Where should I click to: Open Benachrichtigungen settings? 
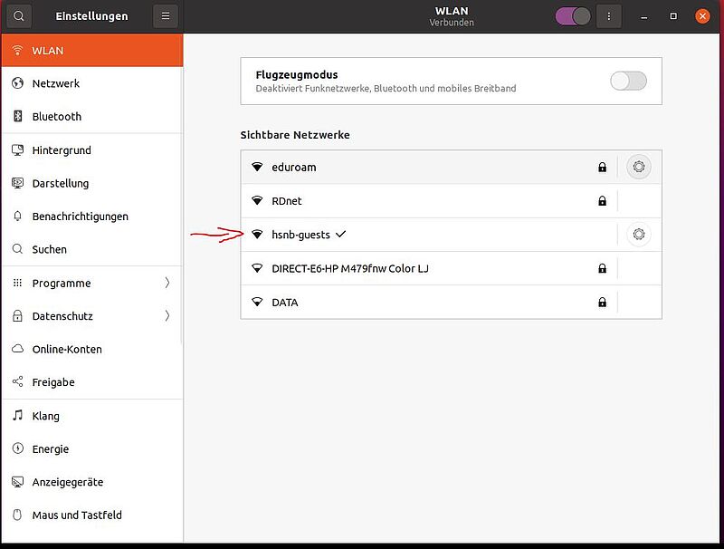click(x=92, y=217)
